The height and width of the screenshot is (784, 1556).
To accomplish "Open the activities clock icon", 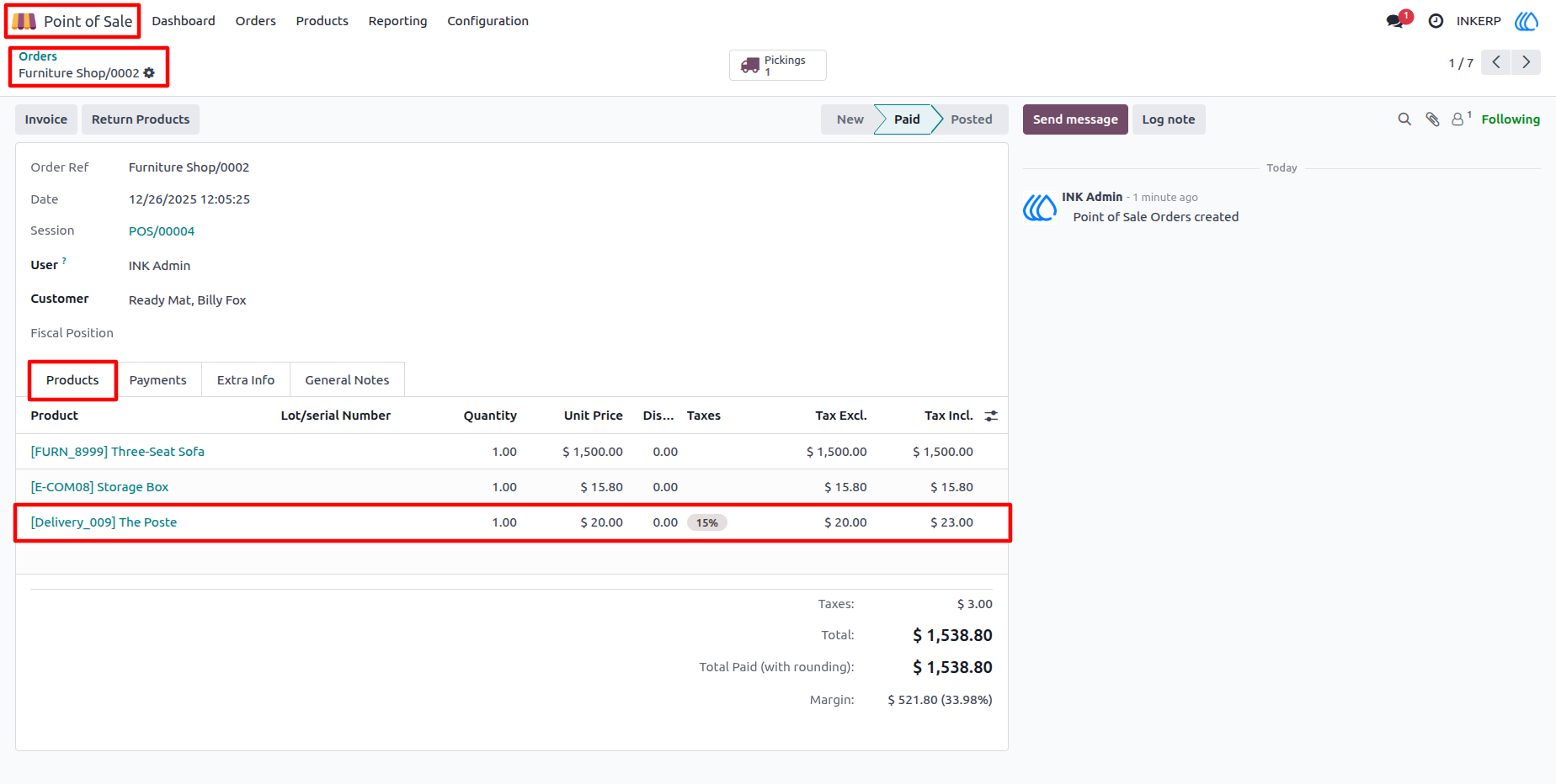I will [x=1436, y=21].
